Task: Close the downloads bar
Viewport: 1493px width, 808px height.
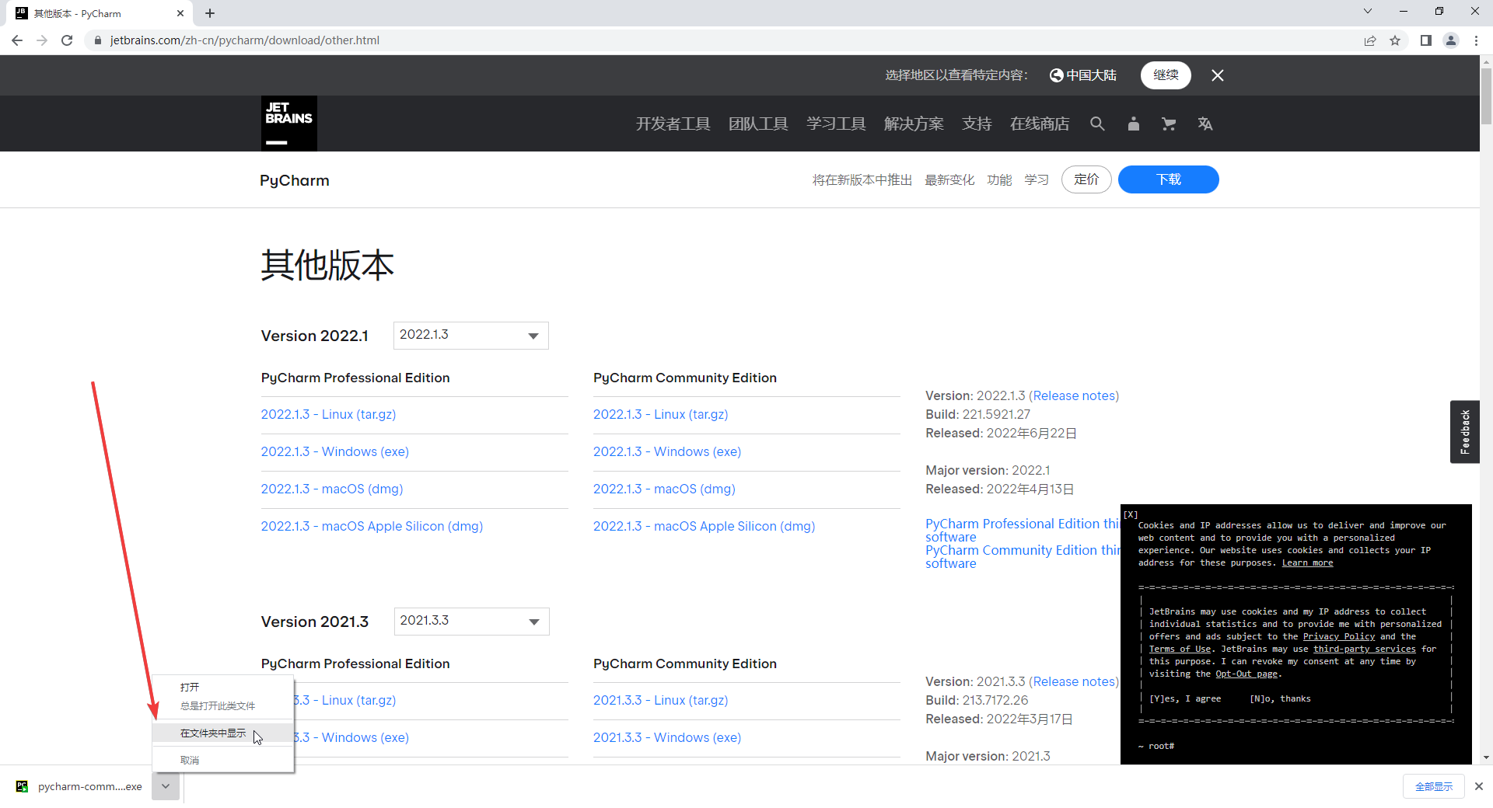Action: (1479, 786)
